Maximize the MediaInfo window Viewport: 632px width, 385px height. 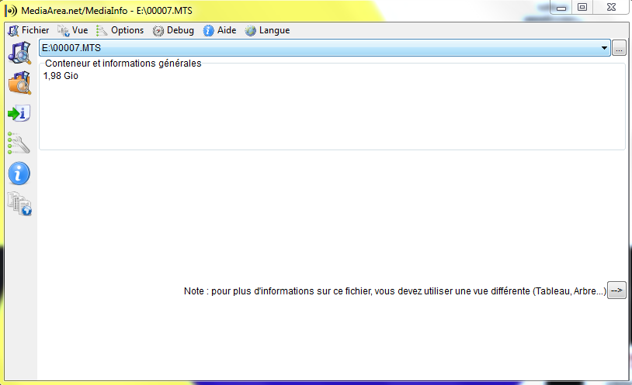[x=582, y=7]
